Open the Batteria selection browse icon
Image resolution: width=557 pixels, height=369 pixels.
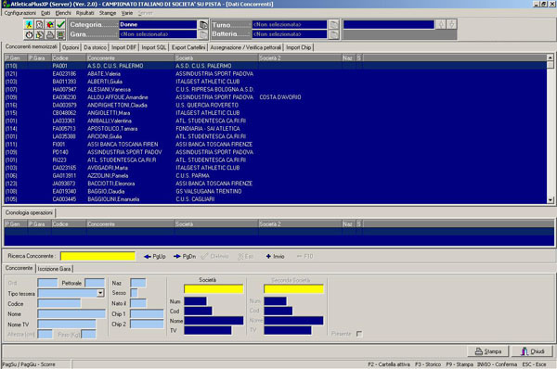click(x=333, y=34)
